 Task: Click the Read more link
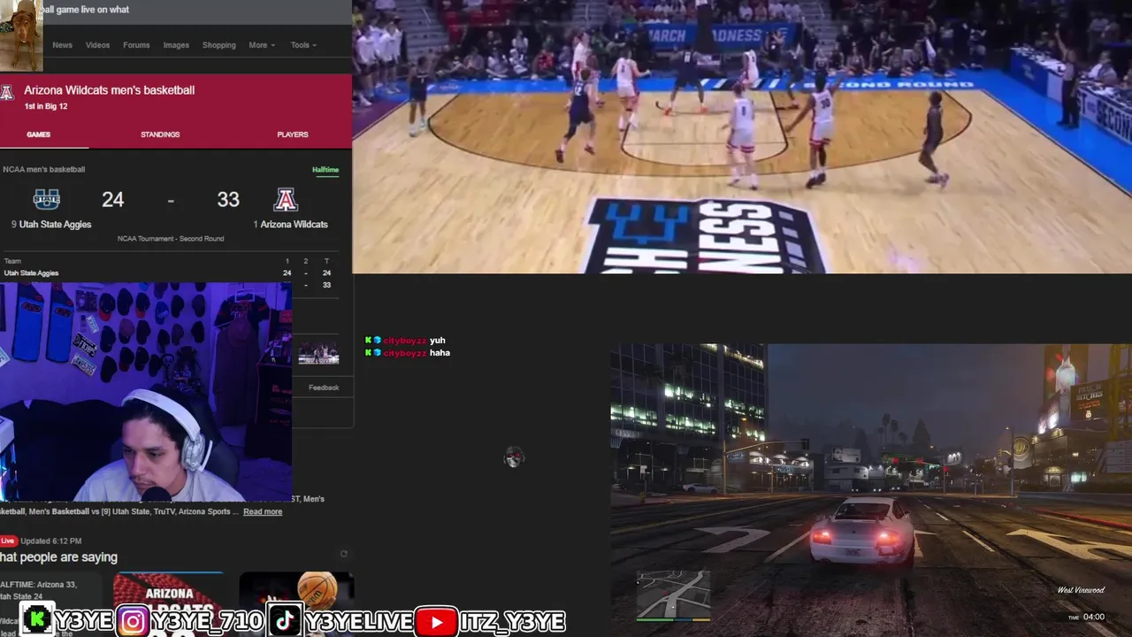[263, 511]
